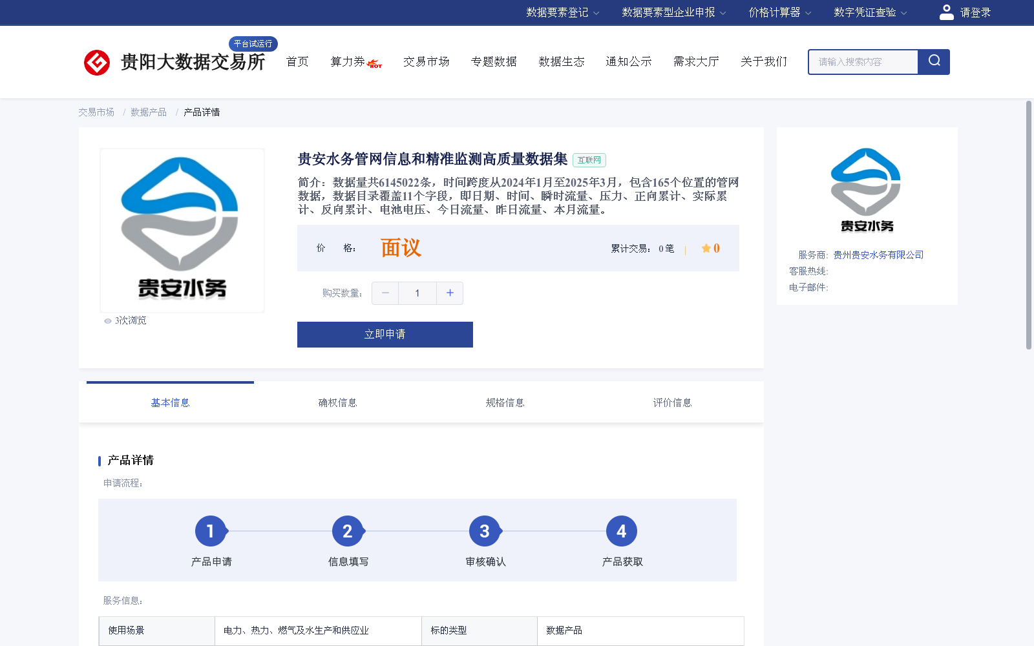Click the 面议 price text
The width and height of the screenshot is (1034, 646).
tap(401, 248)
